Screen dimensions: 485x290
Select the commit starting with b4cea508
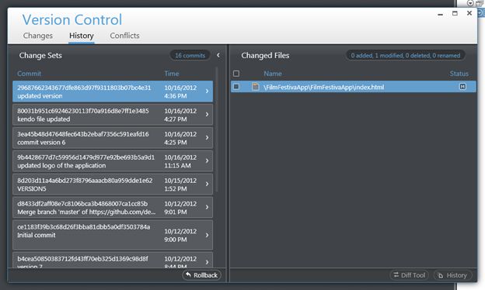(x=113, y=260)
